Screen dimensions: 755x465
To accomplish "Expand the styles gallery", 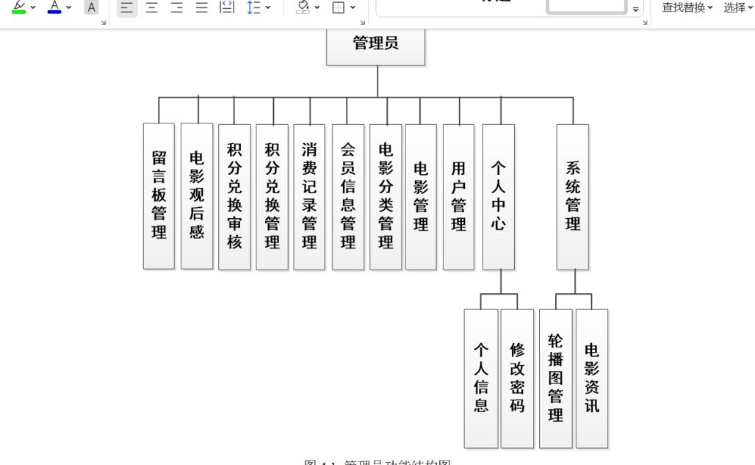I will tap(635, 9).
